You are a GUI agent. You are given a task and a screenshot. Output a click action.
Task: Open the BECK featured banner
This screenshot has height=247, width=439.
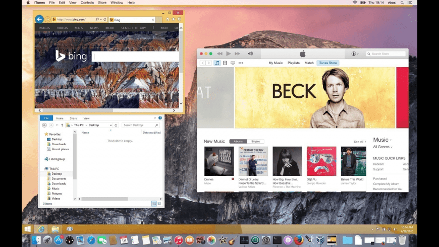(315, 98)
